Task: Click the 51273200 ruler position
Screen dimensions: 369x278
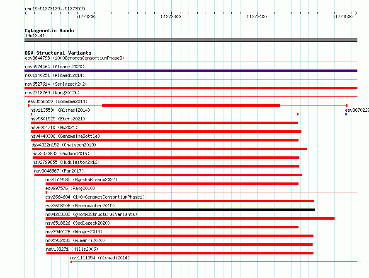Action: point(85,17)
